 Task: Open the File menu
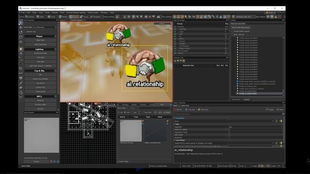[23, 13]
